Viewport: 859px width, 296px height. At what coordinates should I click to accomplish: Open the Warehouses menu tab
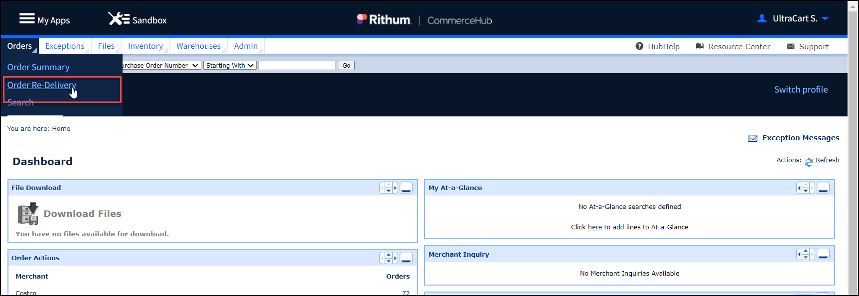[x=198, y=46]
